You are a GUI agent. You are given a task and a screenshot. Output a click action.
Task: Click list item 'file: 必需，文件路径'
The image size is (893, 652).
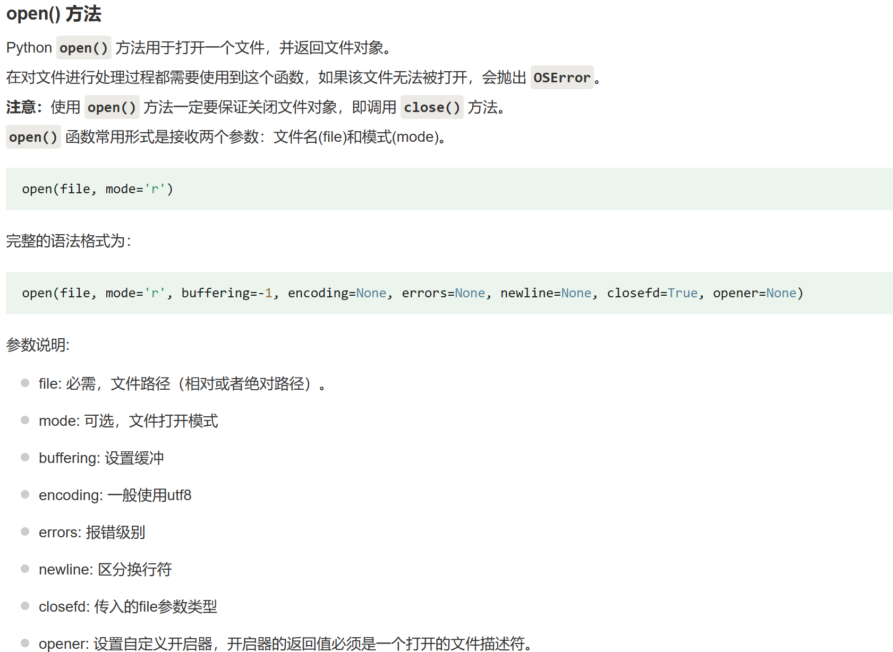[183, 383]
